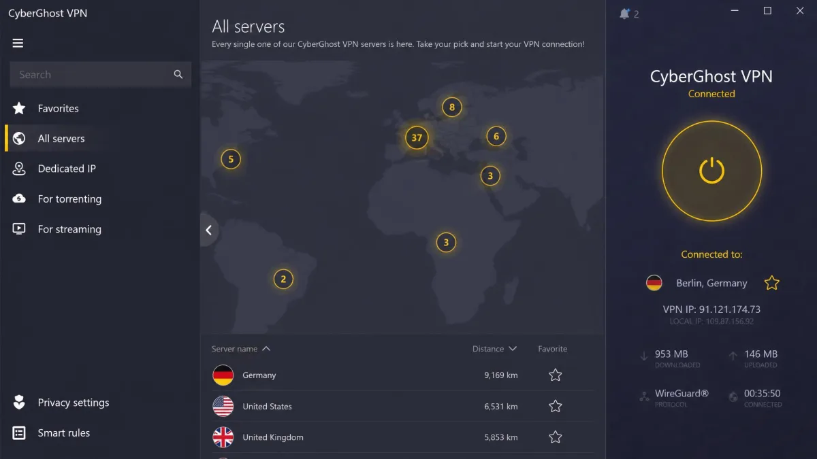The width and height of the screenshot is (817, 459).
Task: Click the download arrow icon
Action: 644,356
